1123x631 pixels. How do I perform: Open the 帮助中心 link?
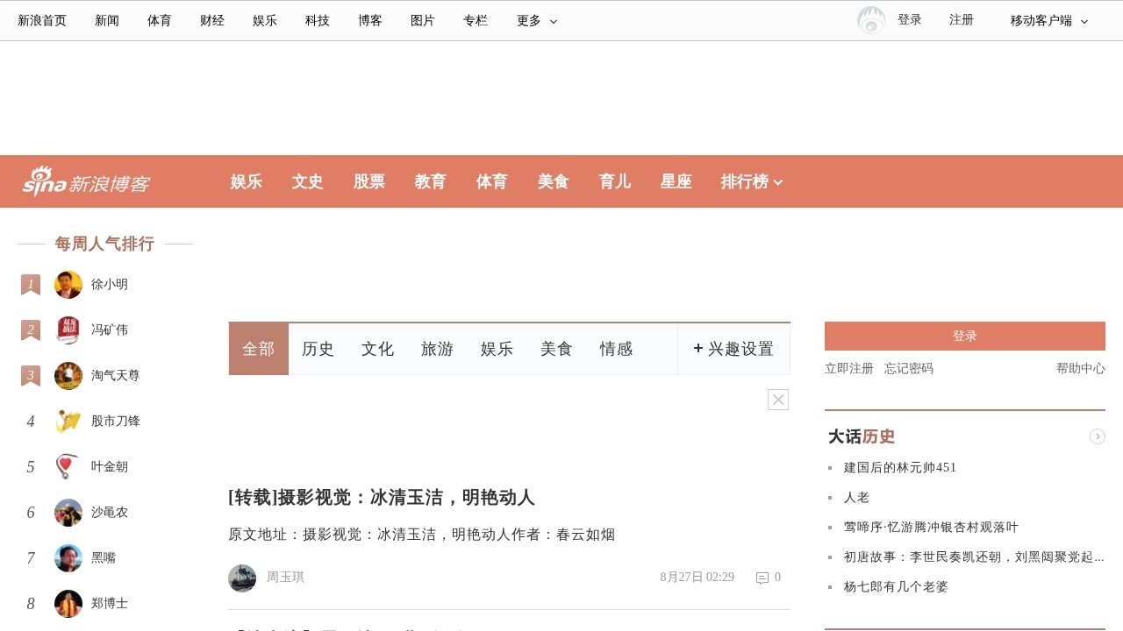pyautogui.click(x=1081, y=369)
